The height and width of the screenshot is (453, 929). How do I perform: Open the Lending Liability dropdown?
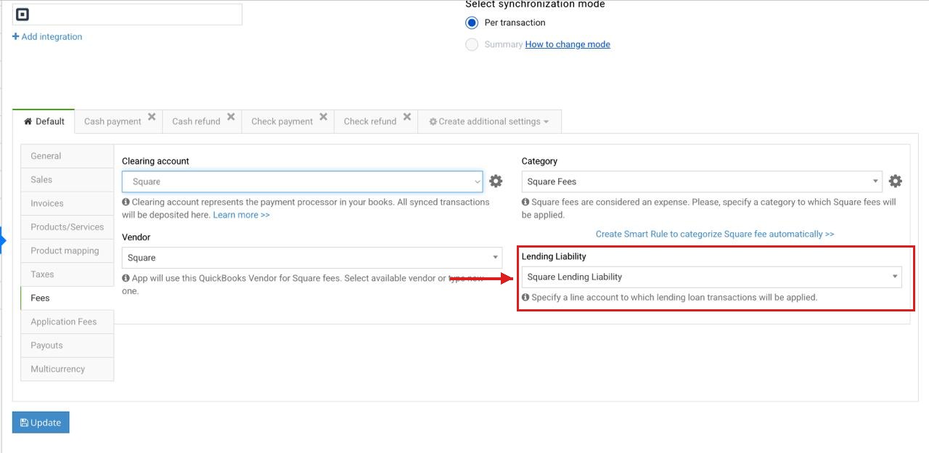(x=712, y=277)
